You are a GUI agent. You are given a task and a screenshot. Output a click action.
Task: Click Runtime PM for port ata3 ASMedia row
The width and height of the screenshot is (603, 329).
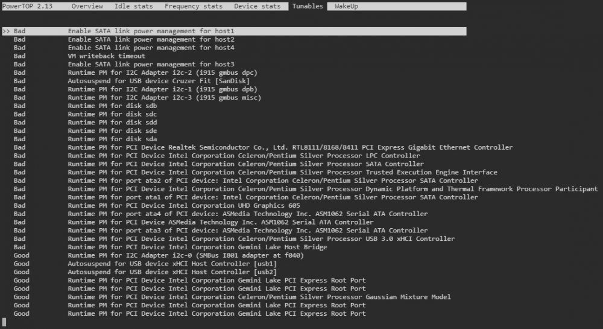coord(220,231)
